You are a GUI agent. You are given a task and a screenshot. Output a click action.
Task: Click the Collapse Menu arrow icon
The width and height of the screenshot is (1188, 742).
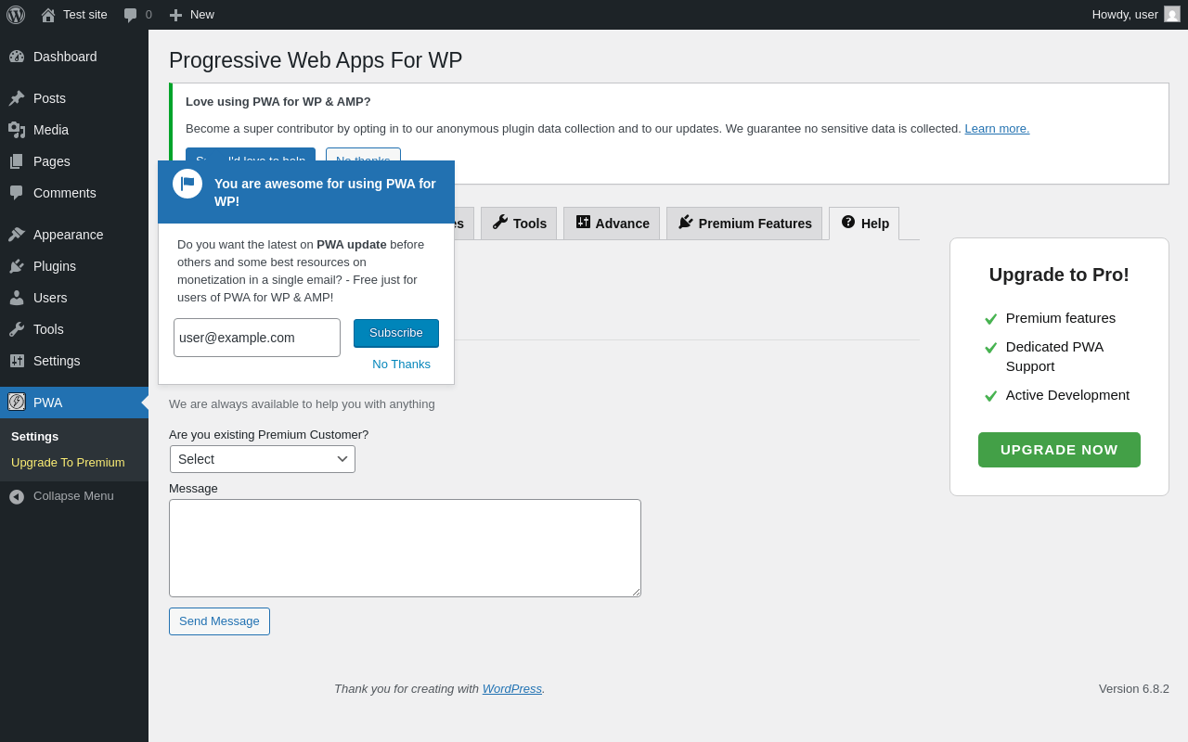point(17,496)
